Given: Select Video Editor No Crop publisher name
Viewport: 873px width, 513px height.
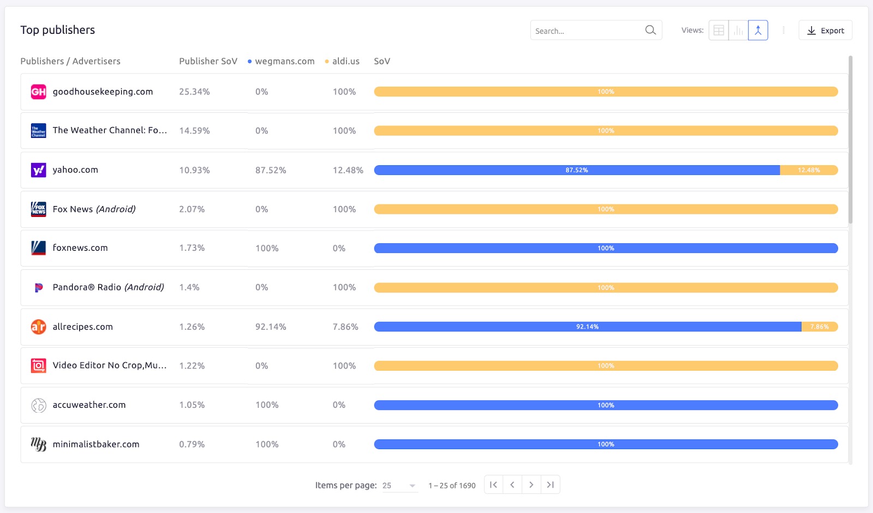Looking at the screenshot, I should (x=110, y=365).
